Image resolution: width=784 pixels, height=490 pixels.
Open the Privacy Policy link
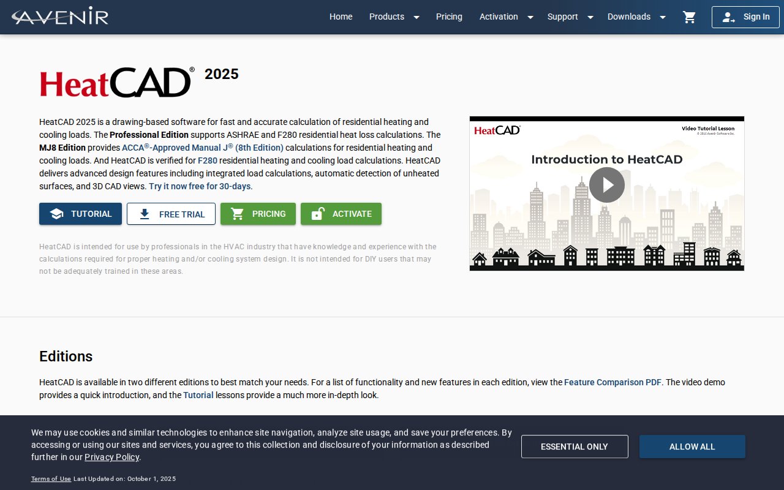112,457
